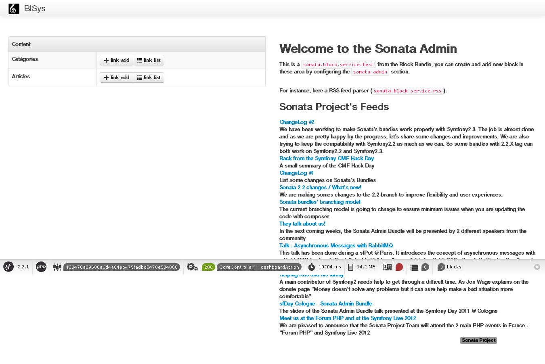Image resolution: width=545 pixels, height=364 pixels.
Task: Click link list for Catégories
Action: (149, 60)
